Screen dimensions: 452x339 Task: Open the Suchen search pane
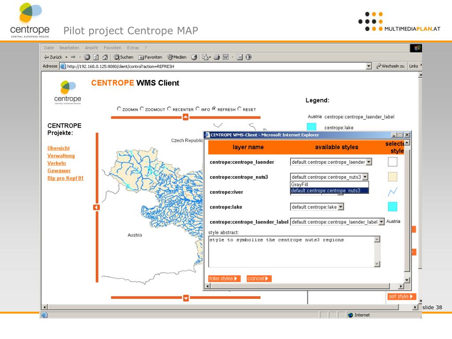124,57
